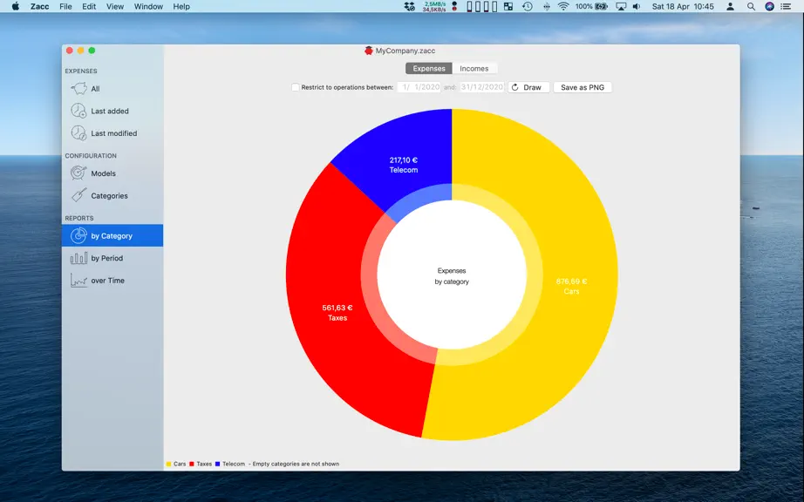The image size is (804, 502).
Task: Click the by Period bar chart icon
Action: [78, 258]
